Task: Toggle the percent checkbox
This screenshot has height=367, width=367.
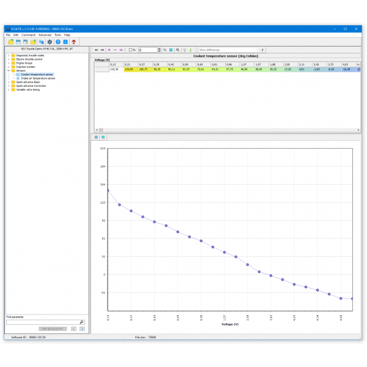Action: [131, 50]
